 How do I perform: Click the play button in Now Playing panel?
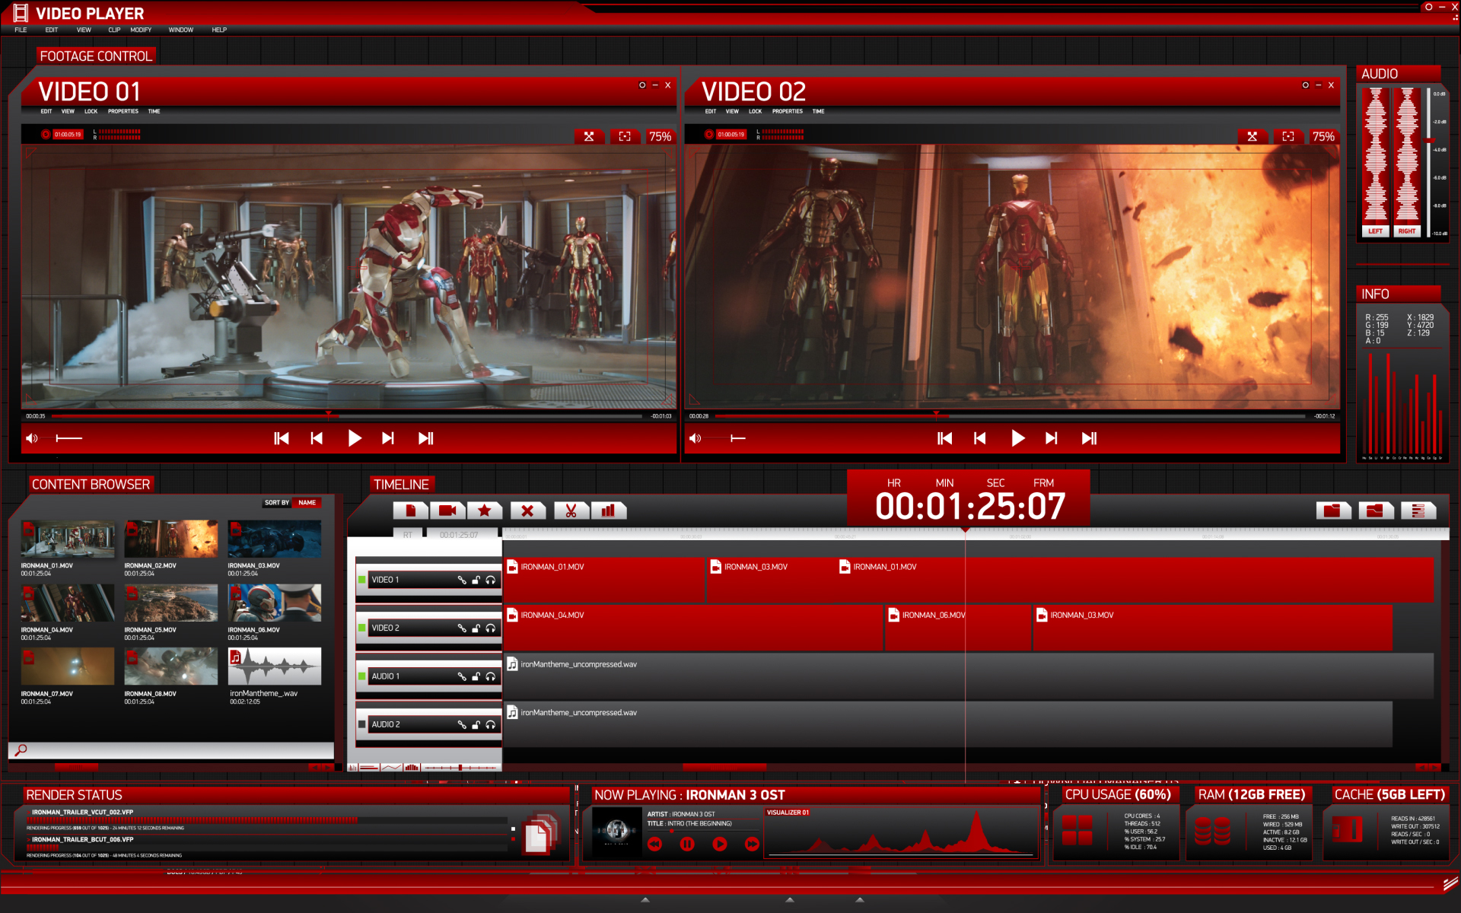click(720, 844)
